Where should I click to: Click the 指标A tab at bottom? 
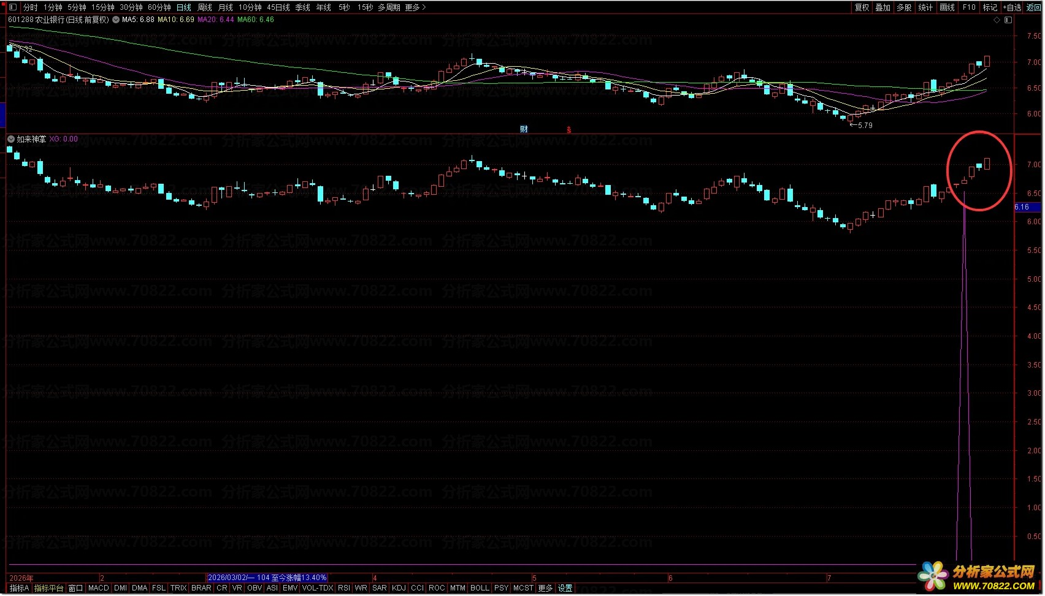[x=19, y=588]
